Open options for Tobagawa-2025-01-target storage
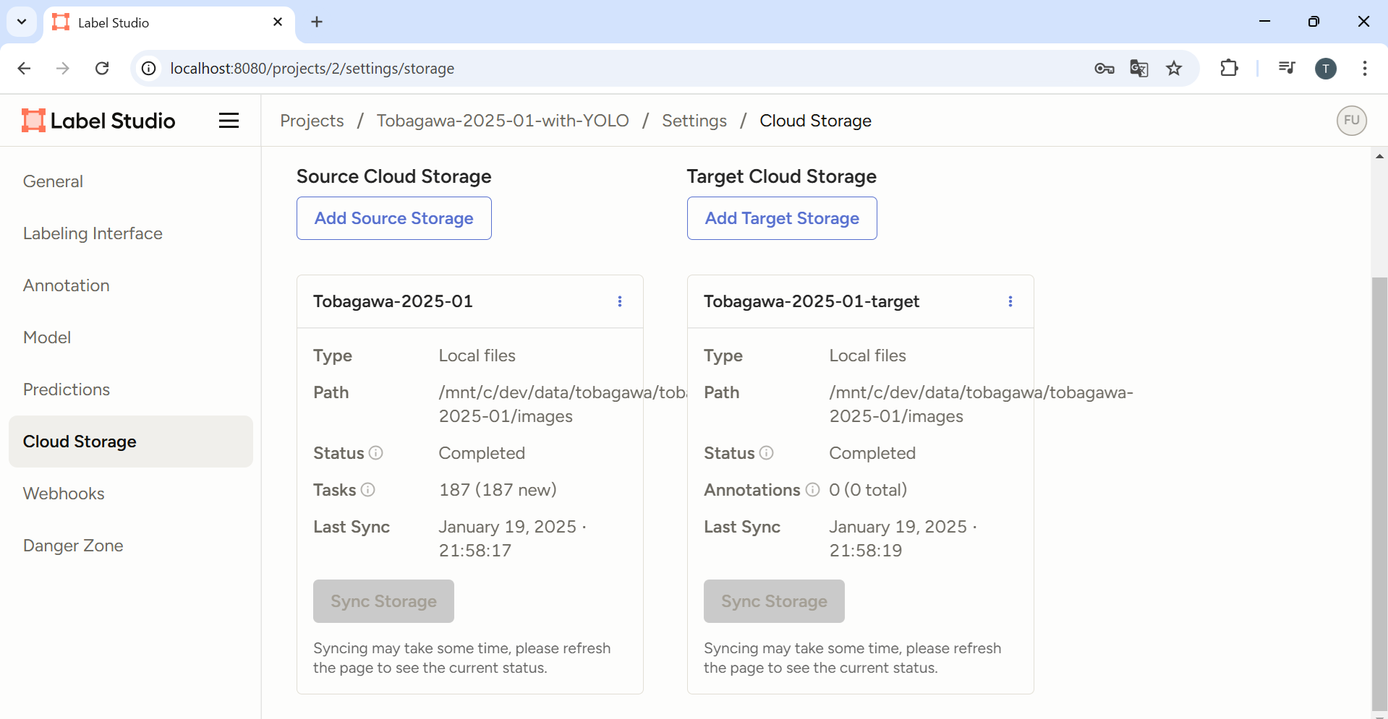The image size is (1388, 719). coord(1010,301)
